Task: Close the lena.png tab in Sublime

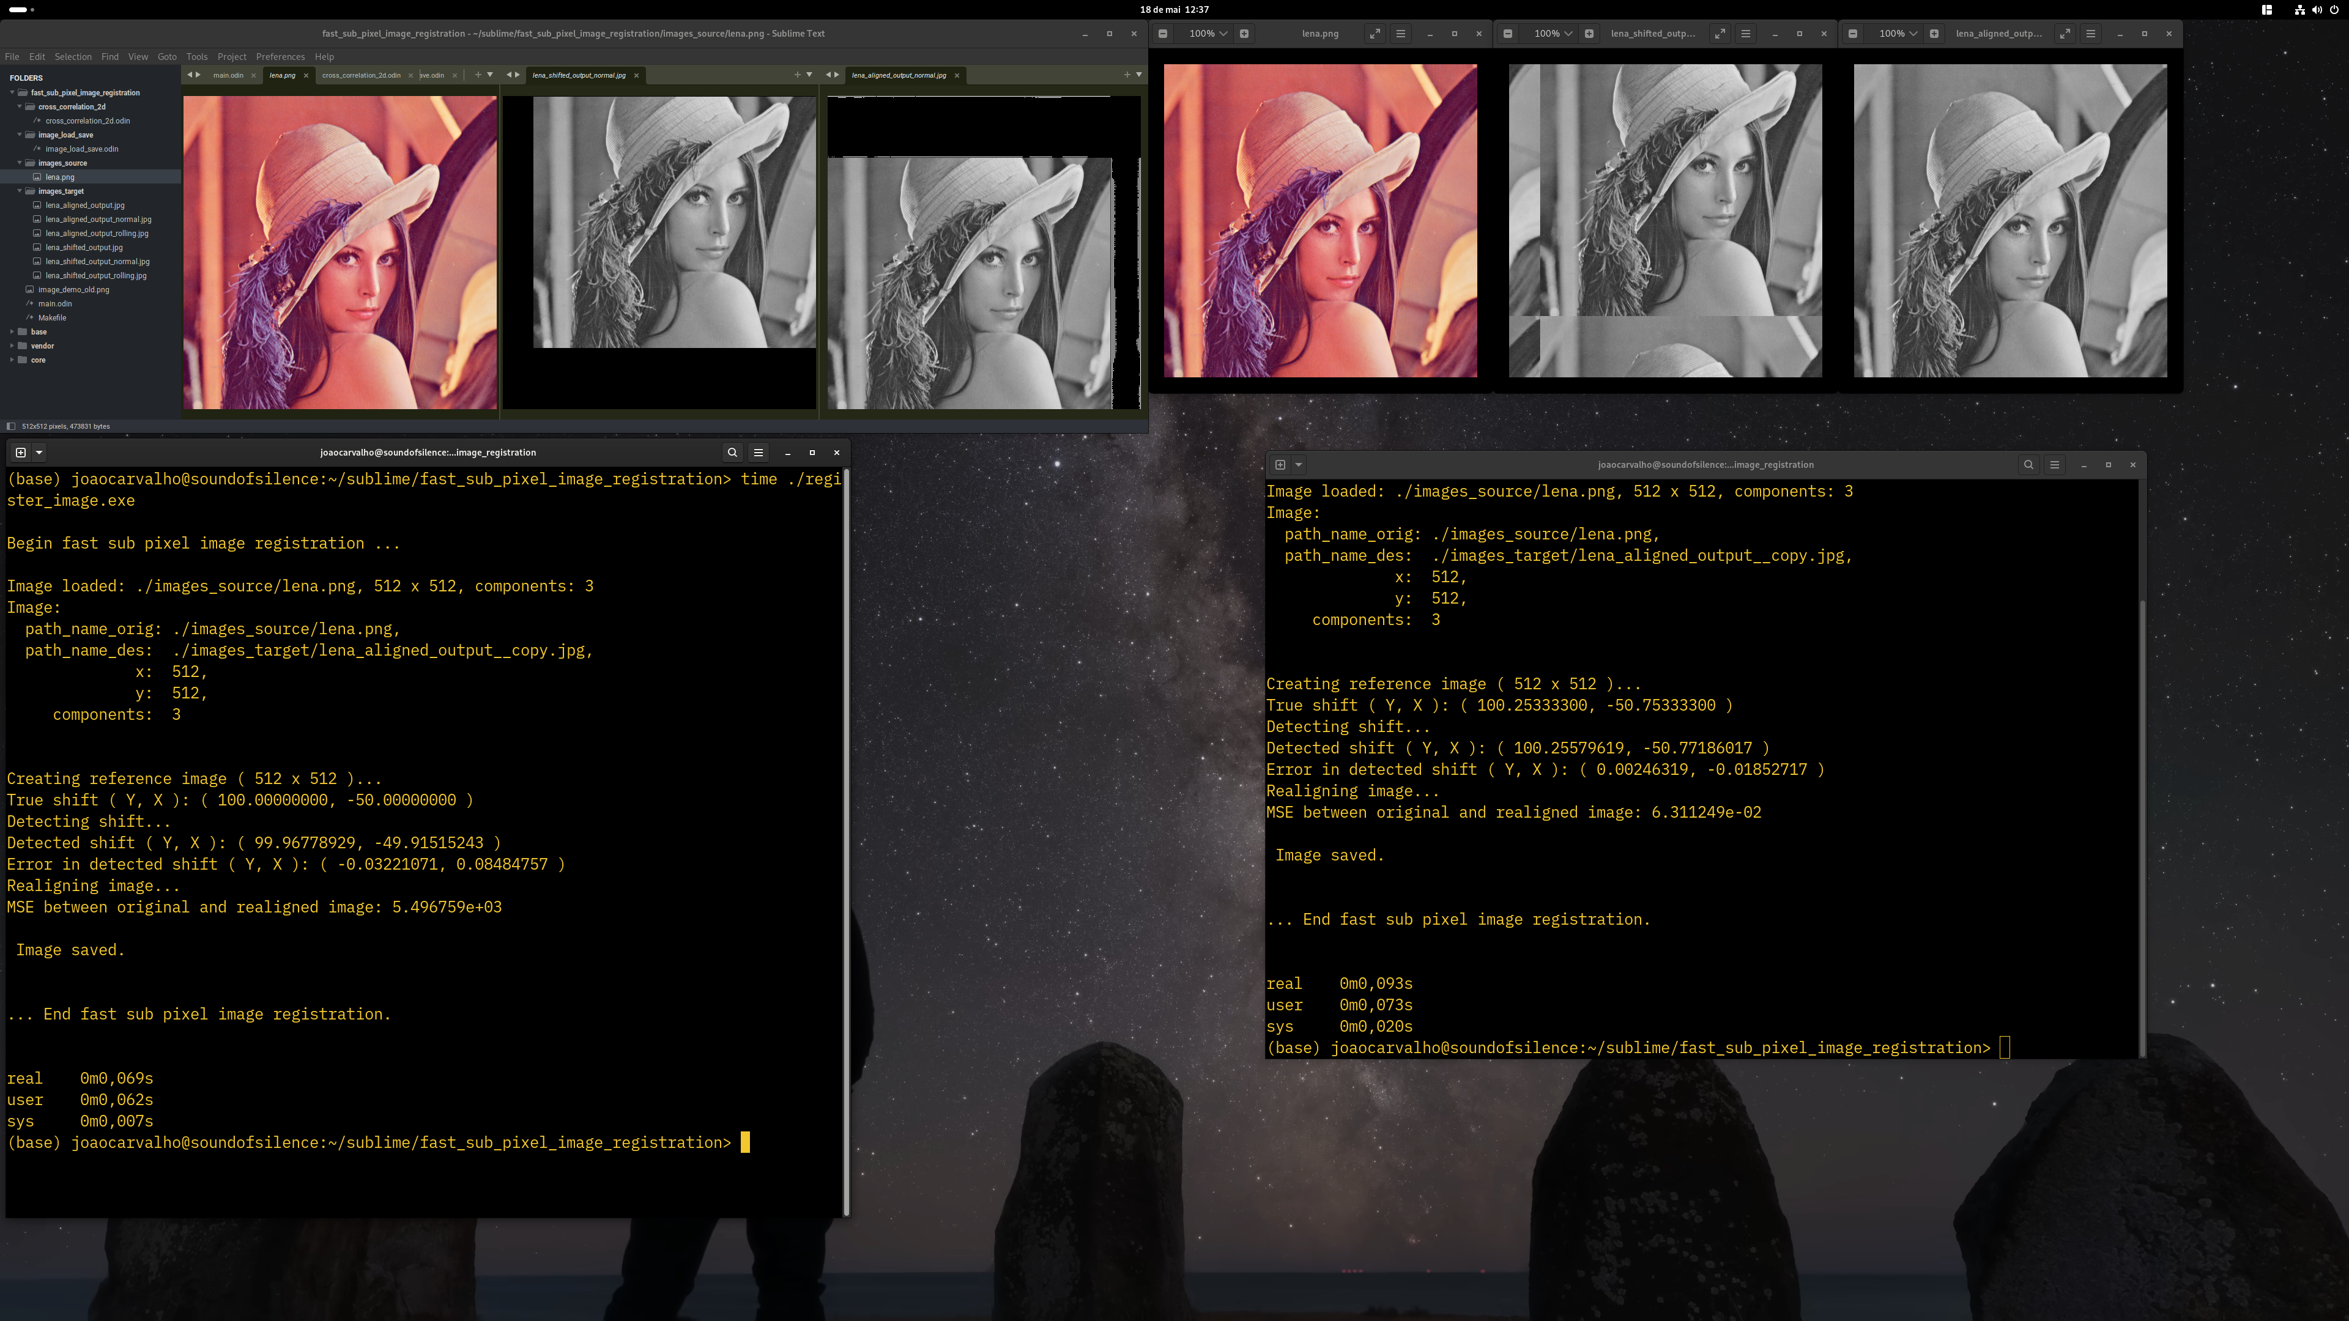Action: pyautogui.click(x=305, y=76)
